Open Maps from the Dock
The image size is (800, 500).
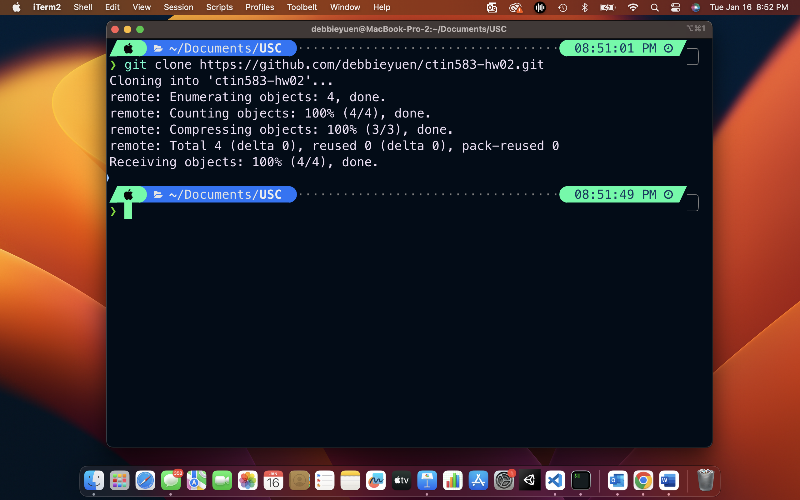pos(196,480)
